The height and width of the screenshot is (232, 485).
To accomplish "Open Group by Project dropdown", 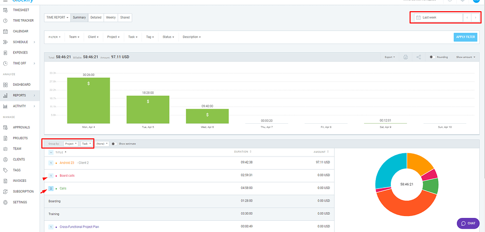I will click(x=71, y=144).
